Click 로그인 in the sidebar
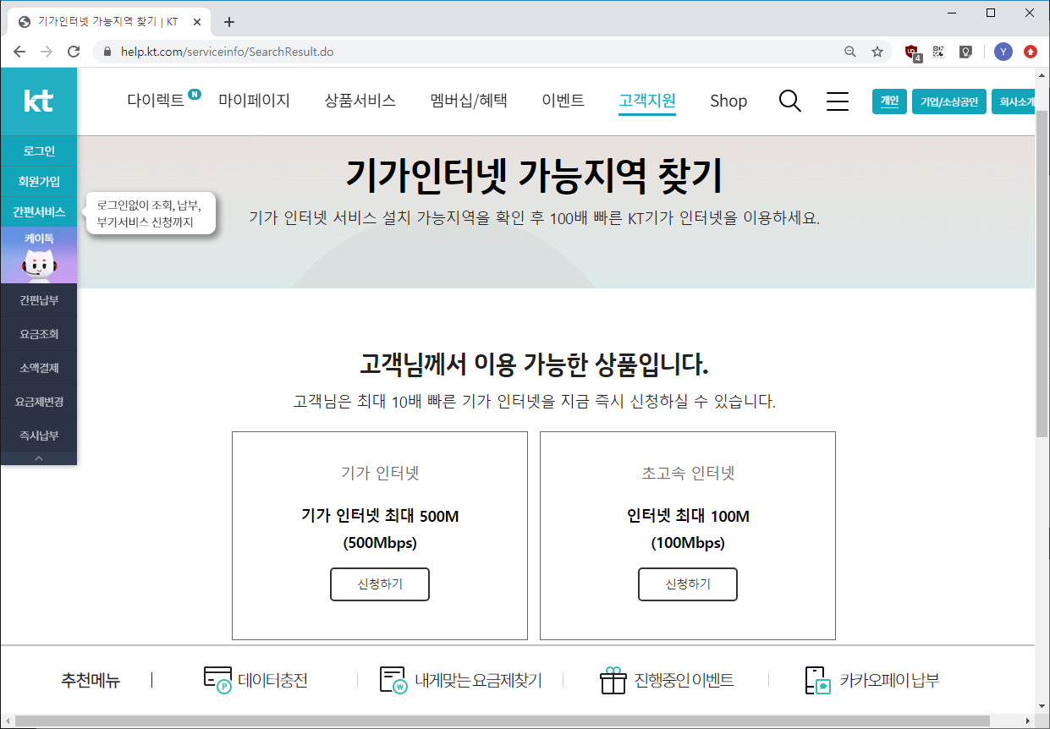1050x729 pixels. pyautogui.click(x=38, y=151)
